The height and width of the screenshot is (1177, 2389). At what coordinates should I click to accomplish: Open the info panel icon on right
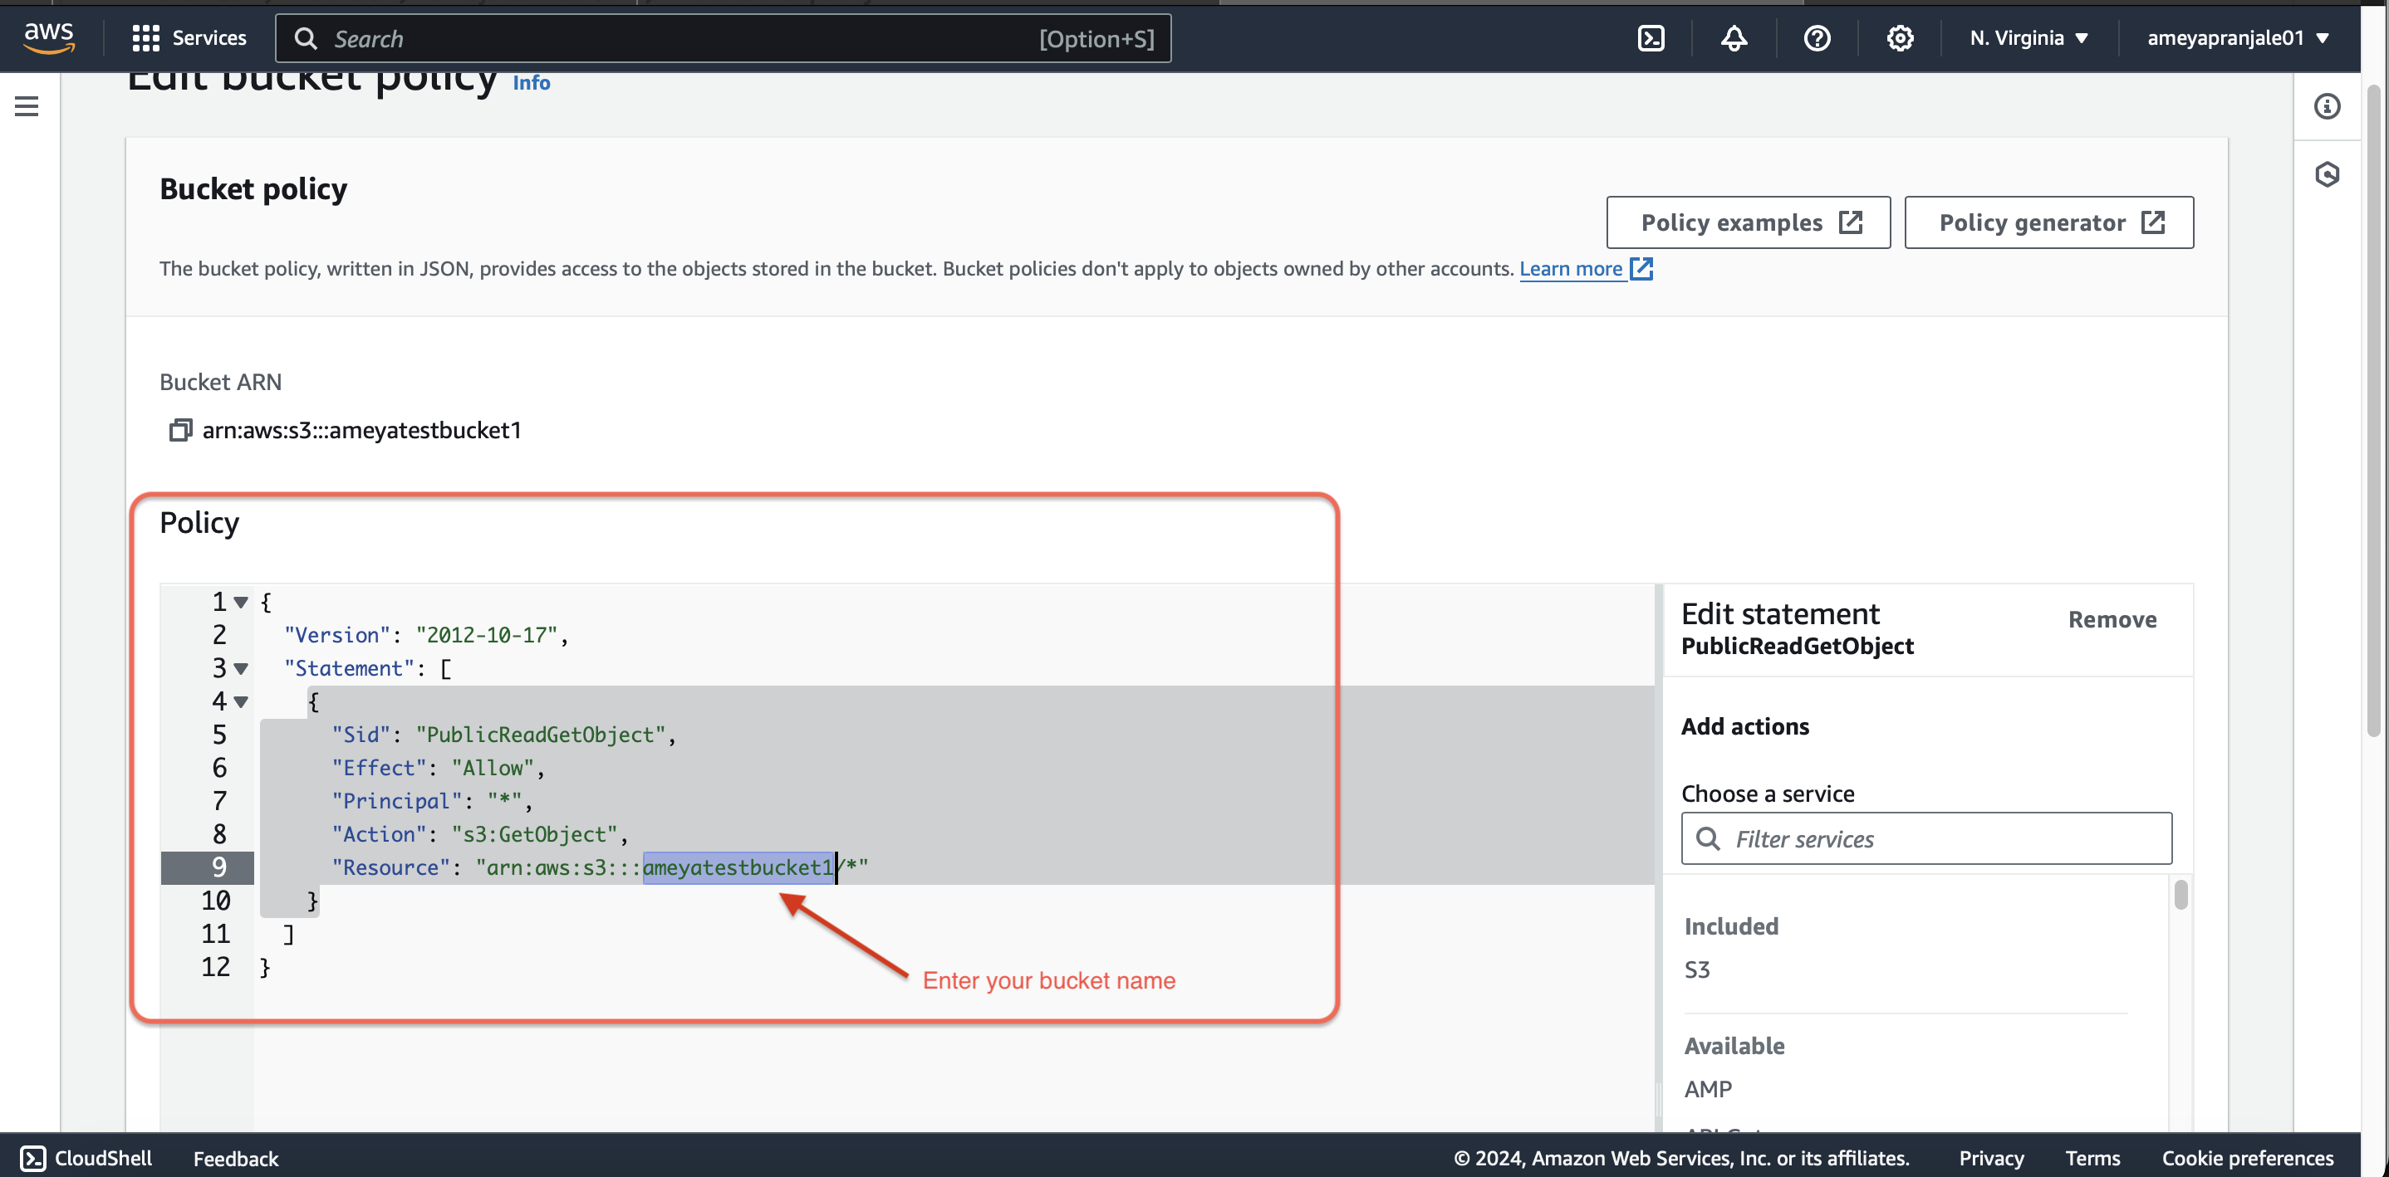tap(2327, 106)
